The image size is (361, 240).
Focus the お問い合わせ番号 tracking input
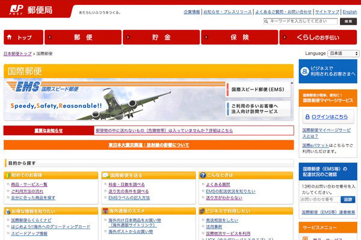320,199
